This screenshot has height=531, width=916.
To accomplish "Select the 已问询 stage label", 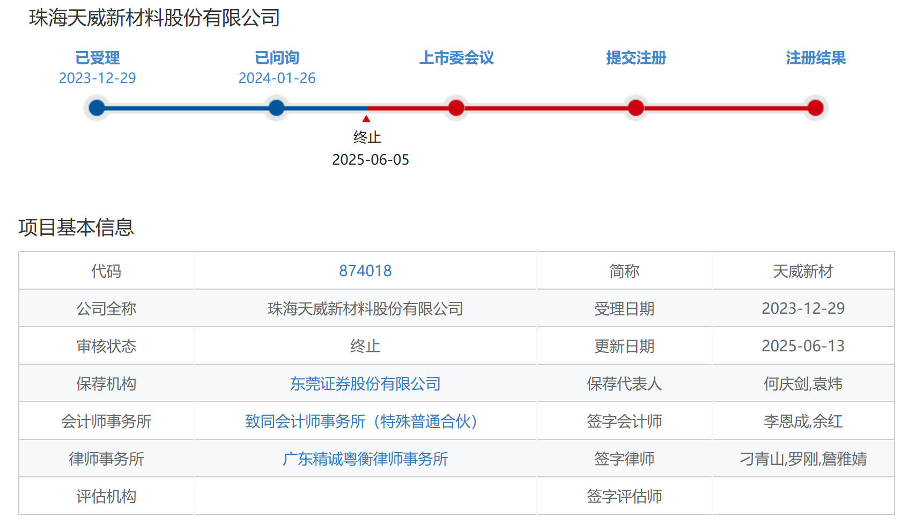I will [x=277, y=57].
